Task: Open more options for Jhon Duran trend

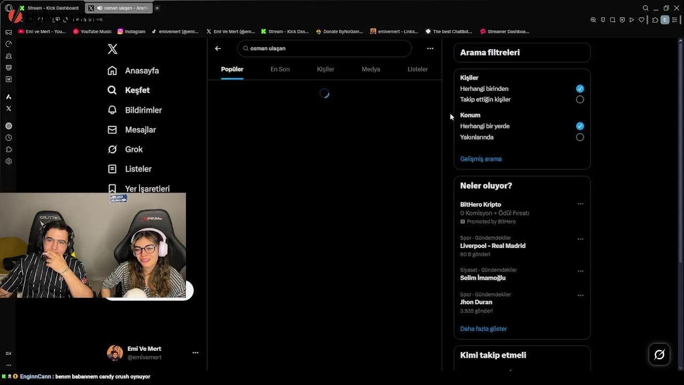Action: tap(580, 295)
